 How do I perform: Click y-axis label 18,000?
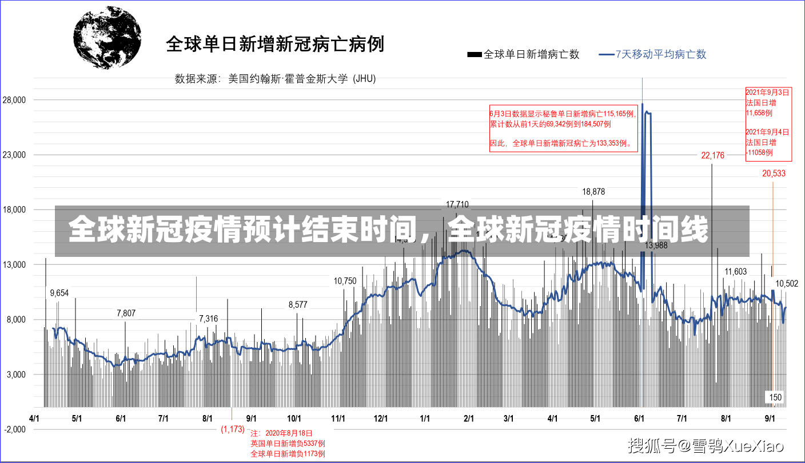point(15,210)
